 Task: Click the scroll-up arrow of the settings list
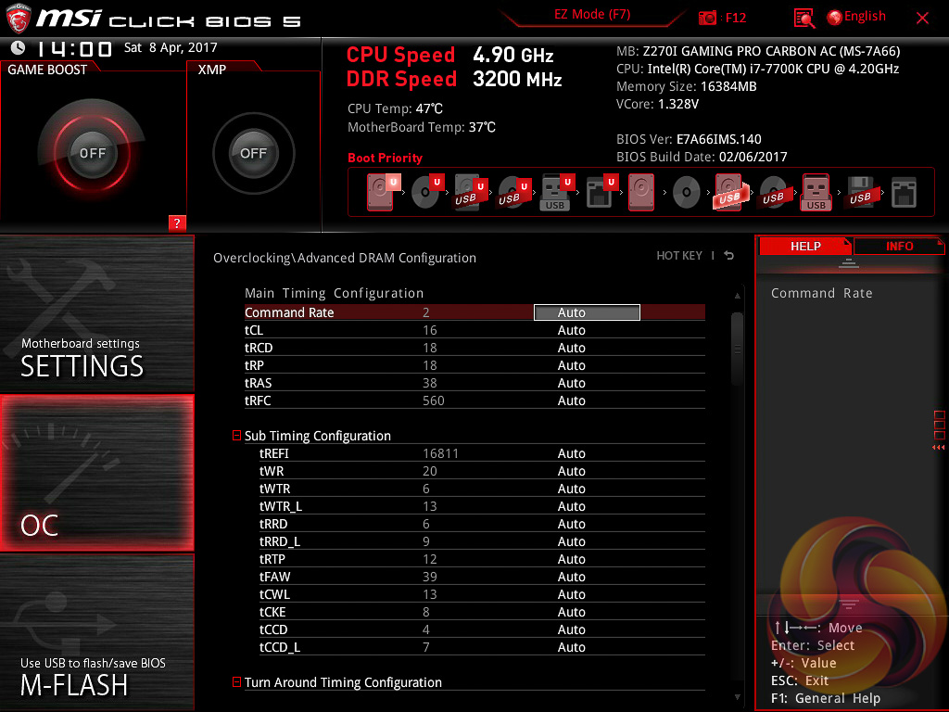(x=737, y=296)
